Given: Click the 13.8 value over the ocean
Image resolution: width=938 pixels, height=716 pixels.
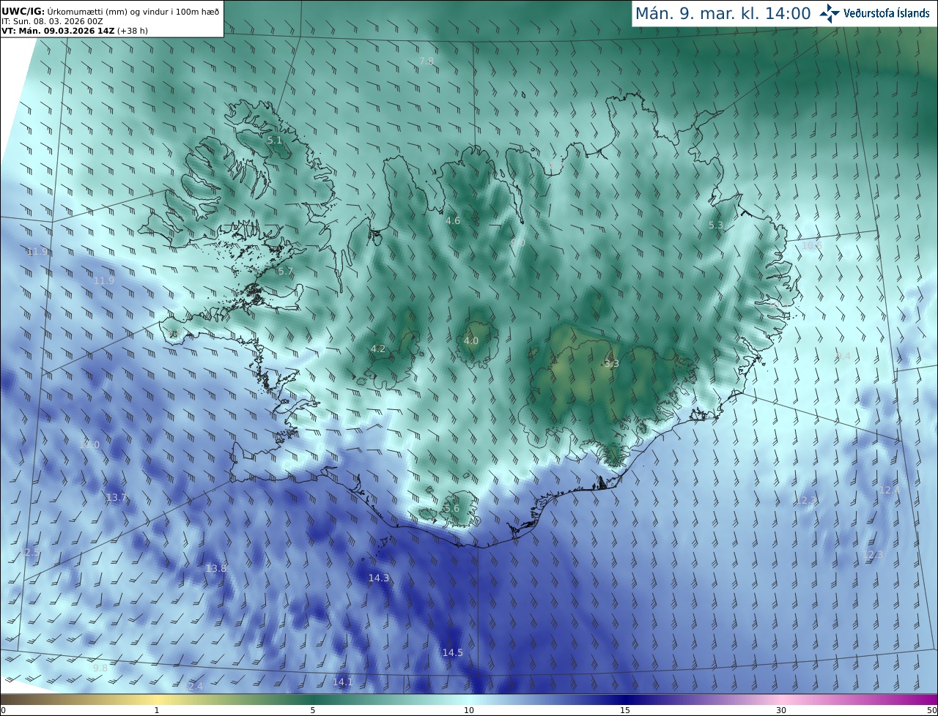Looking at the screenshot, I should 215,568.
